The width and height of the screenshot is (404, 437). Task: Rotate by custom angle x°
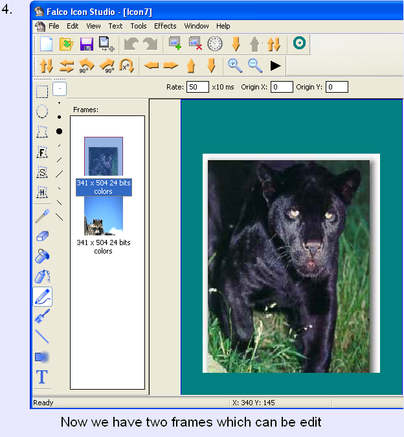click(127, 65)
